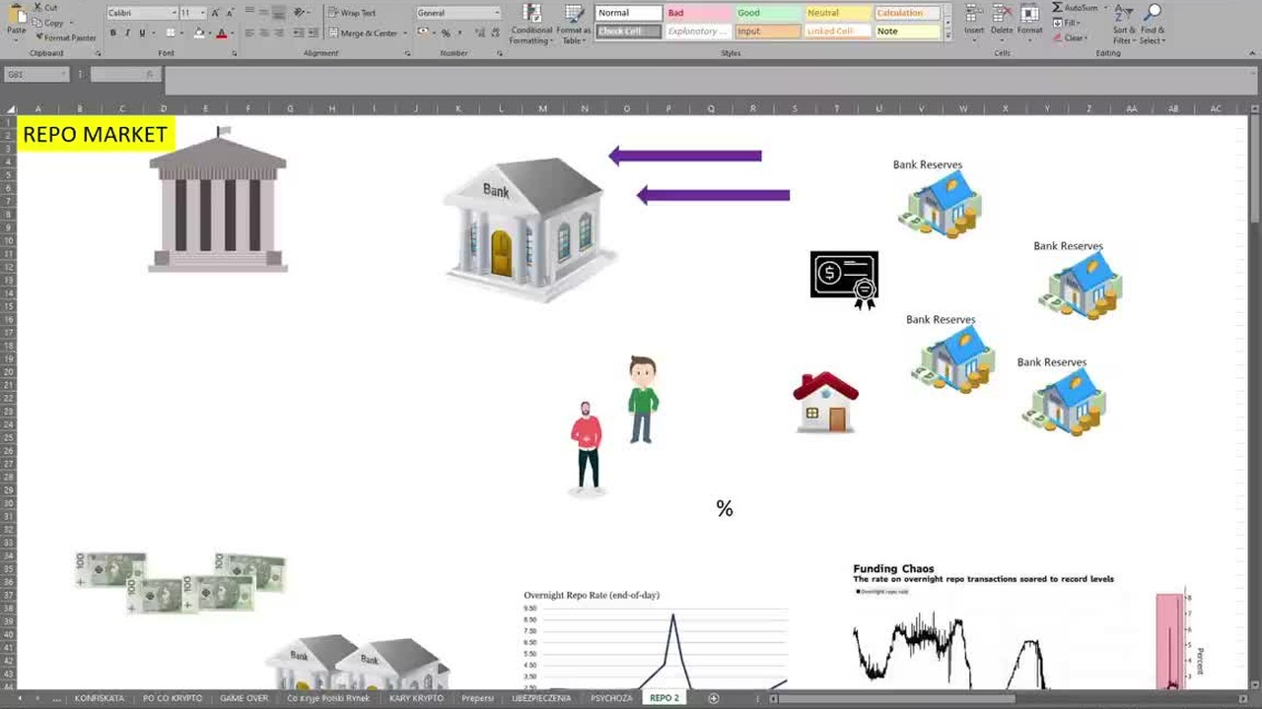This screenshot has height=709, width=1262.
Task: Click the Format Painter tool
Action: [x=65, y=37]
